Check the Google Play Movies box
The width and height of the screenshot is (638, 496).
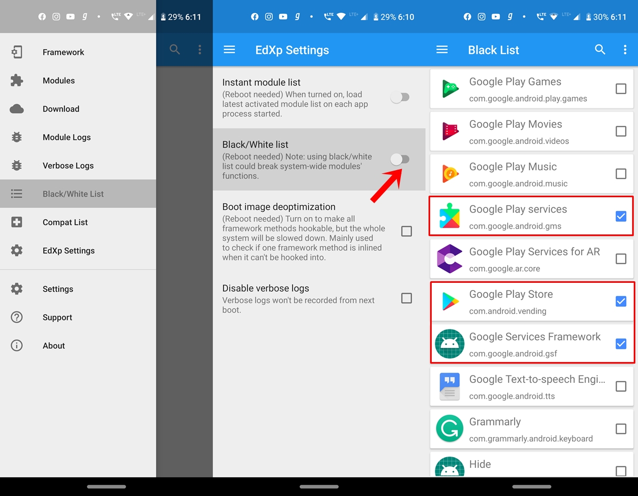click(620, 131)
